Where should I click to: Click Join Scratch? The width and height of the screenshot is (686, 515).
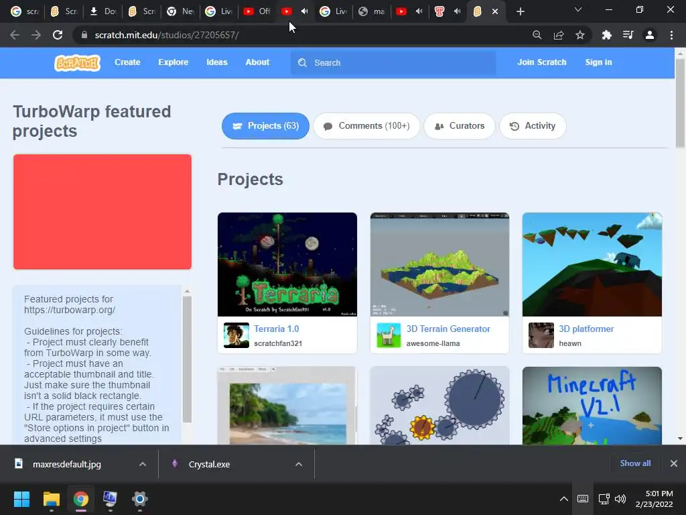(541, 62)
